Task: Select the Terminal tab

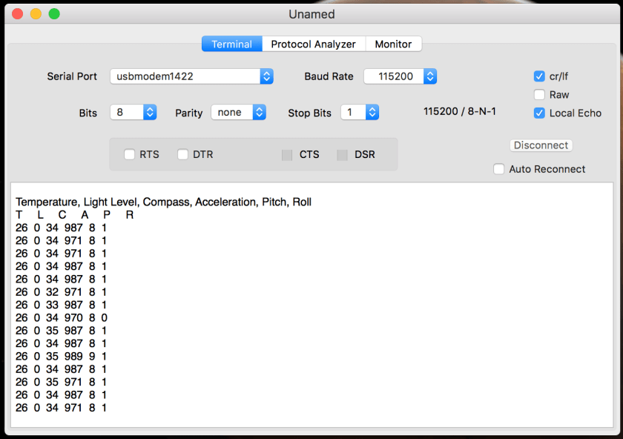Action: (231, 44)
